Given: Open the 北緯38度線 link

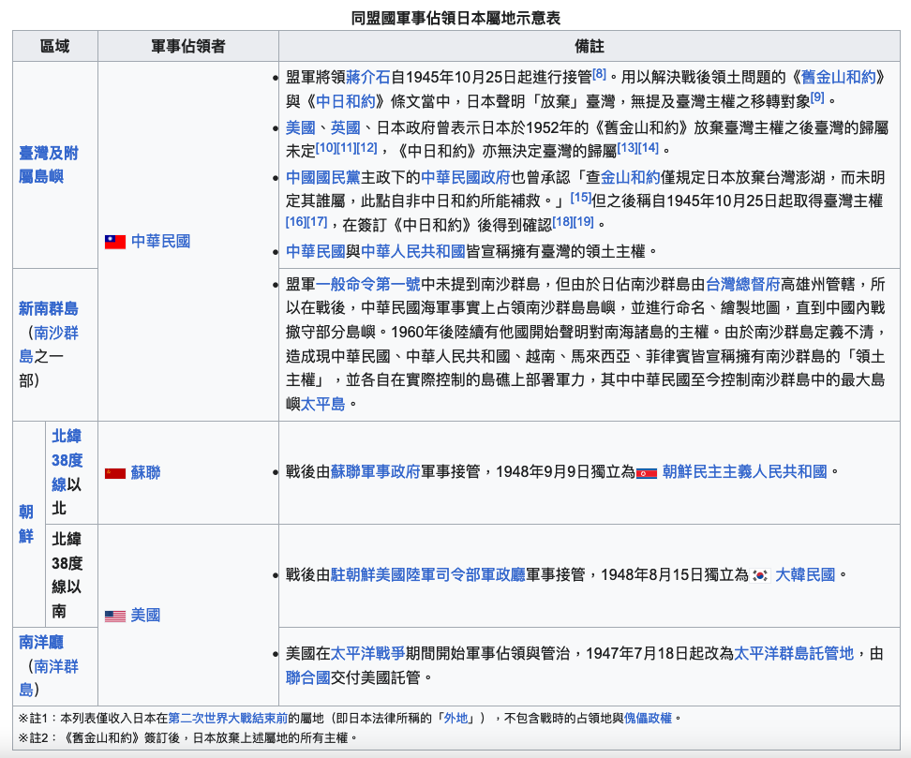Looking at the screenshot, I should [67, 460].
